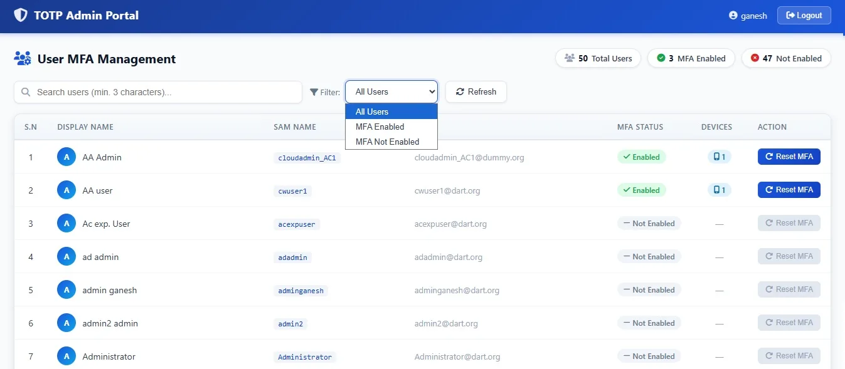Click disabled Reset MFA for adadmin
The image size is (845, 369).
click(x=789, y=256)
